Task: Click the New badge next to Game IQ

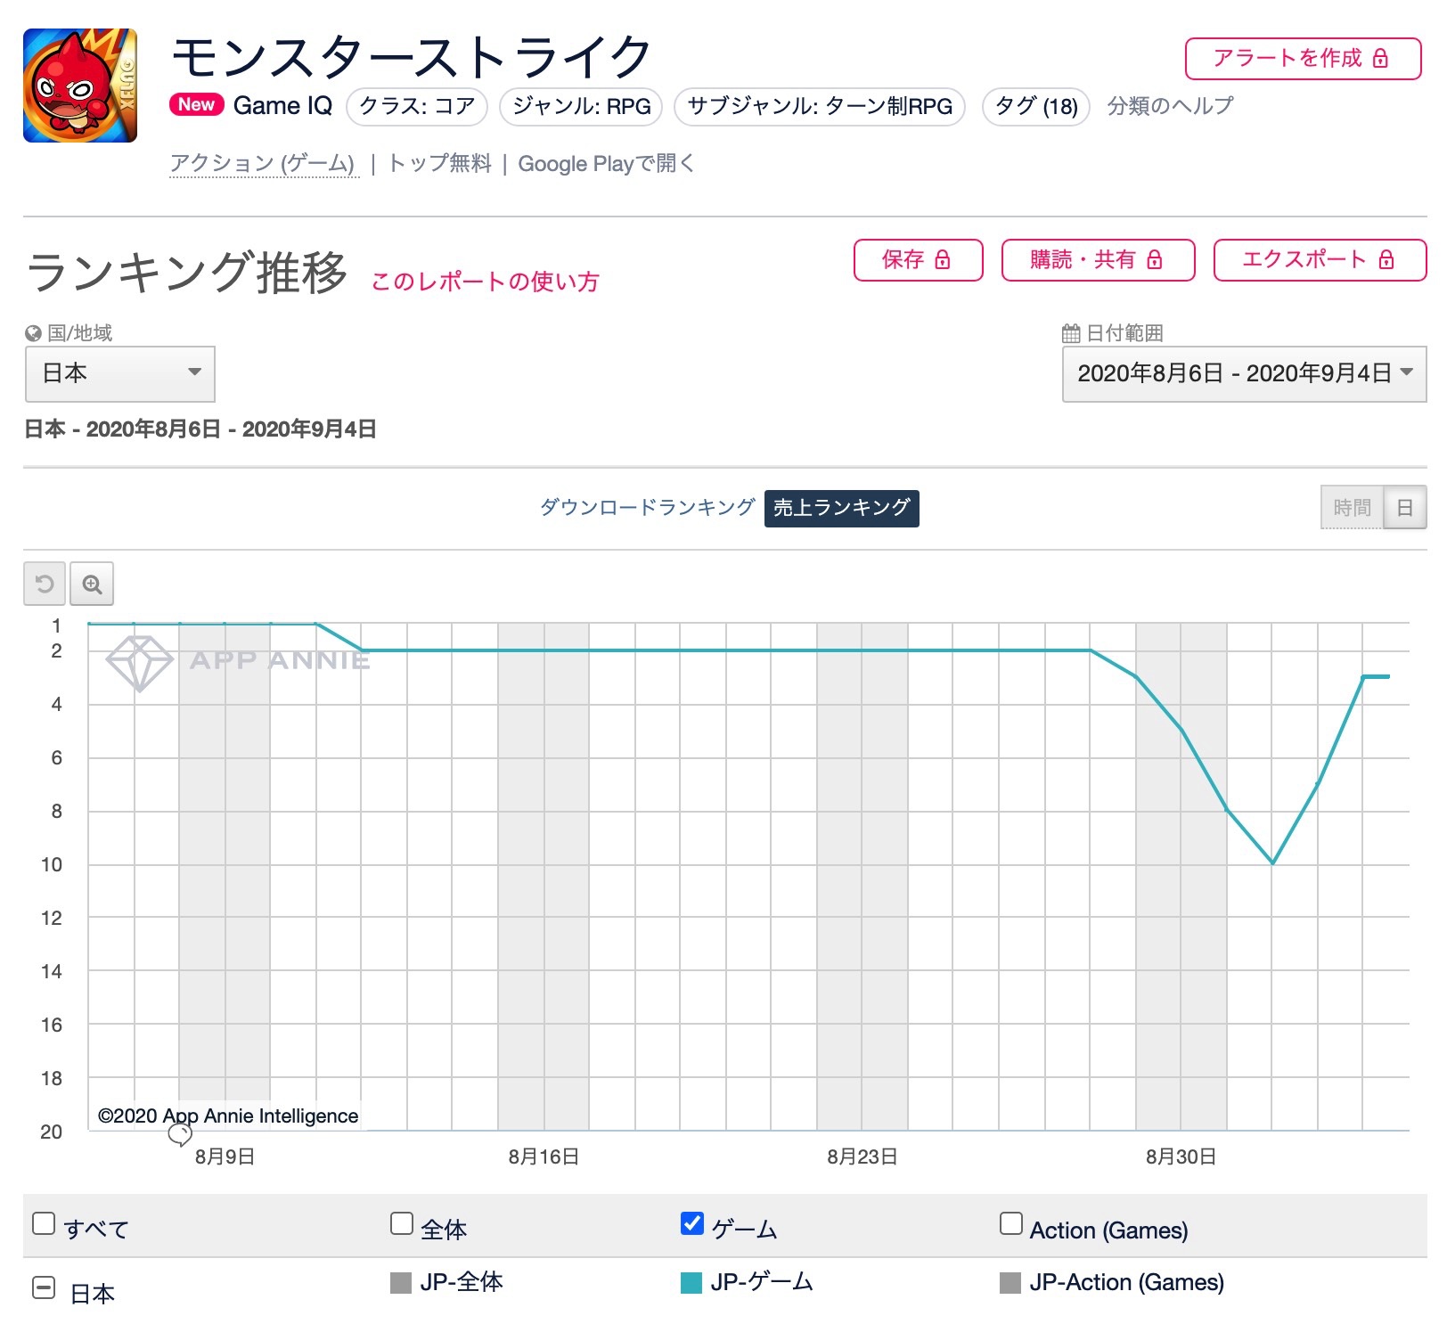Action: tap(196, 104)
